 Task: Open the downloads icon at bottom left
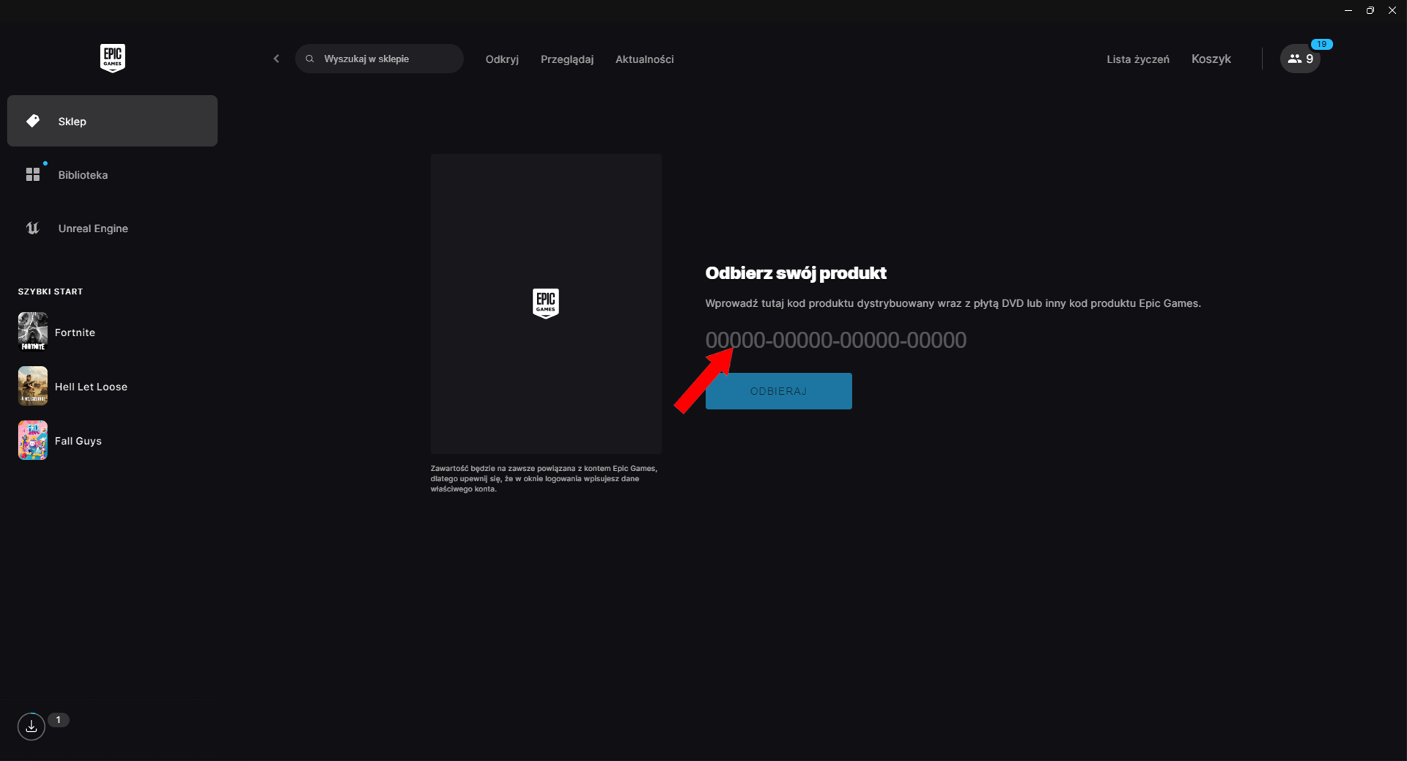coord(32,726)
